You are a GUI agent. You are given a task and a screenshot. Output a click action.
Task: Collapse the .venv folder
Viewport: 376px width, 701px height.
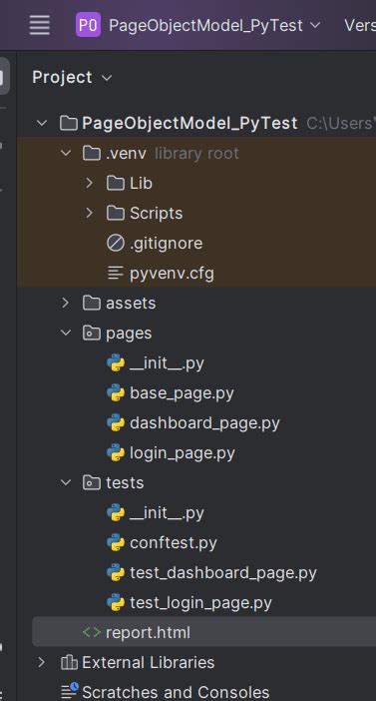tap(66, 154)
